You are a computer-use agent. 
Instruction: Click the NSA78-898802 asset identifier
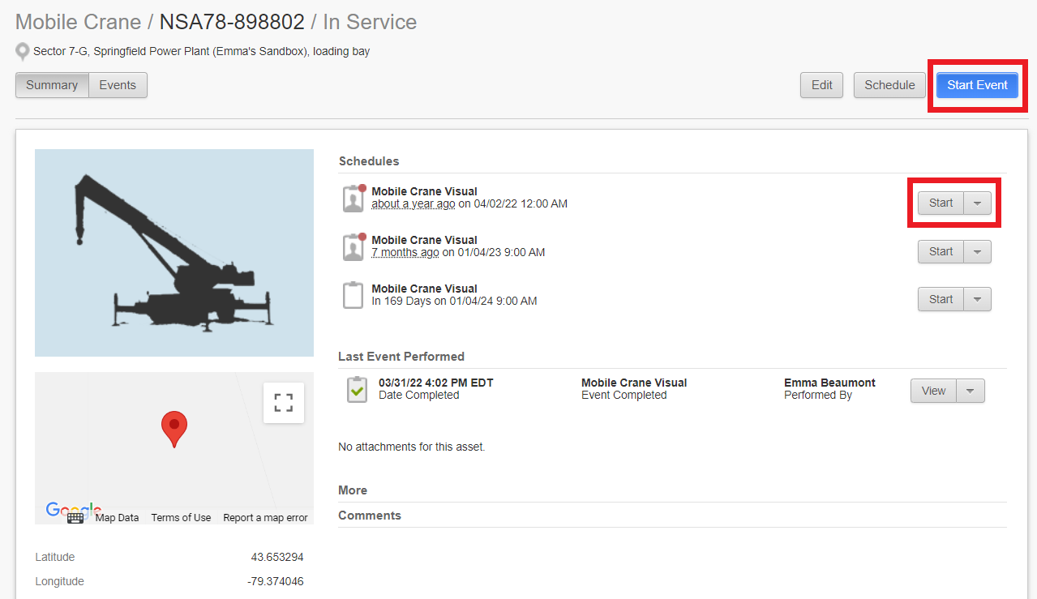click(x=232, y=22)
